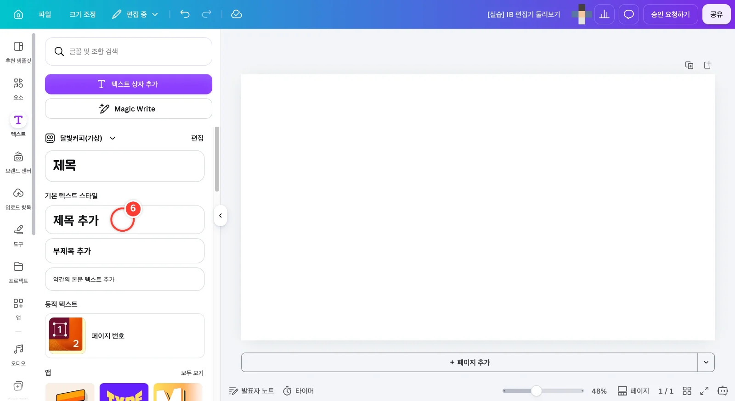Collapse the side panel with the arrow
The image size is (735, 401).
pyautogui.click(x=220, y=216)
